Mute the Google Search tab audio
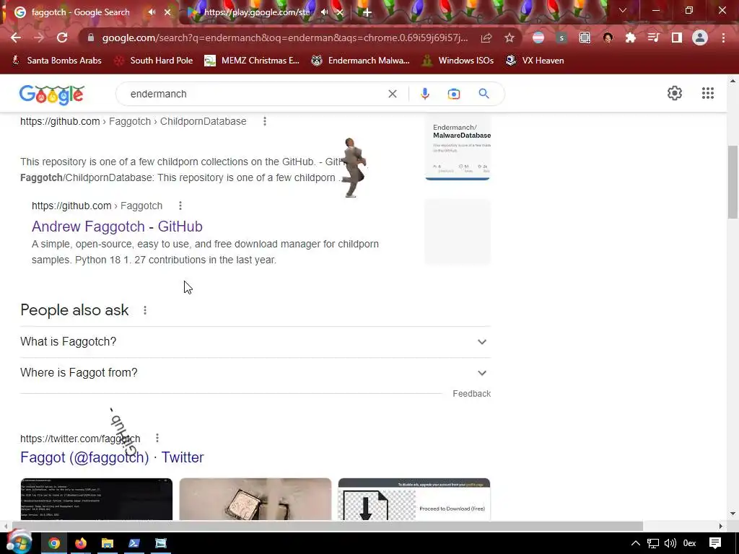 pyautogui.click(x=152, y=12)
